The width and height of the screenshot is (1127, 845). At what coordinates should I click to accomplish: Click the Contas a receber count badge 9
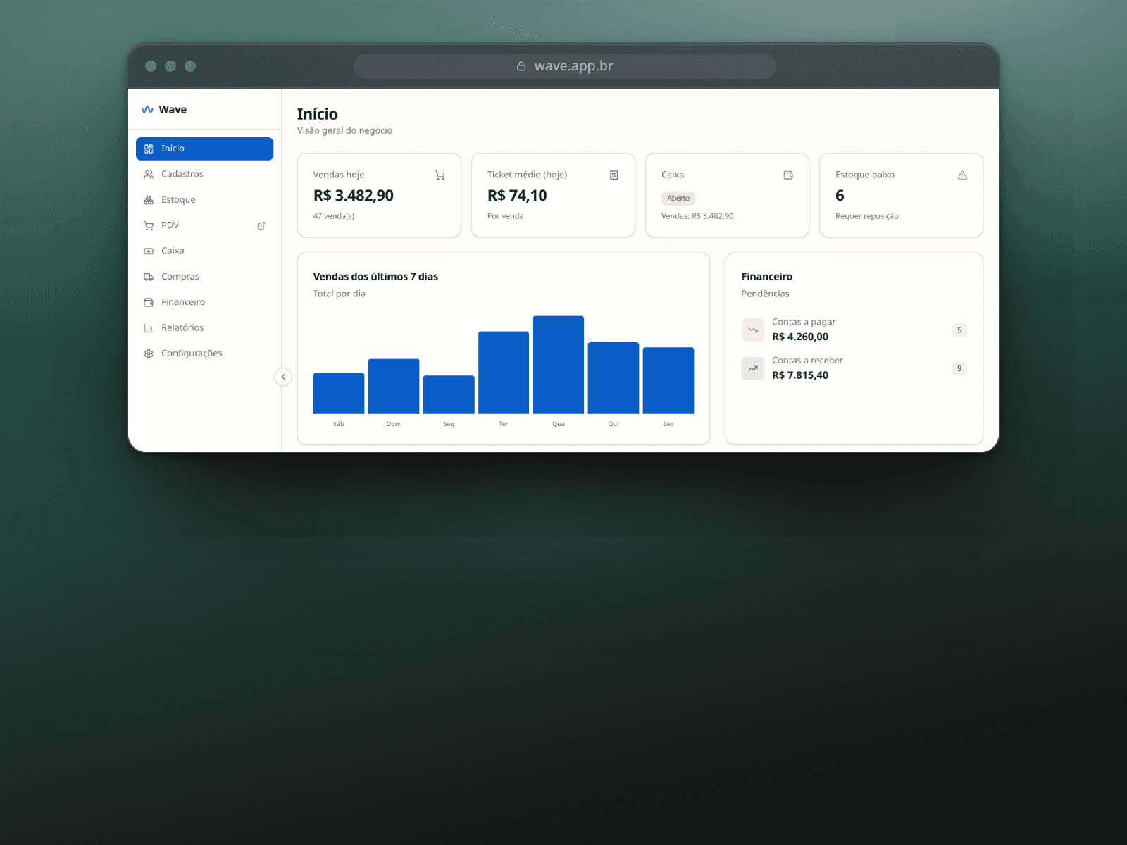(x=959, y=368)
